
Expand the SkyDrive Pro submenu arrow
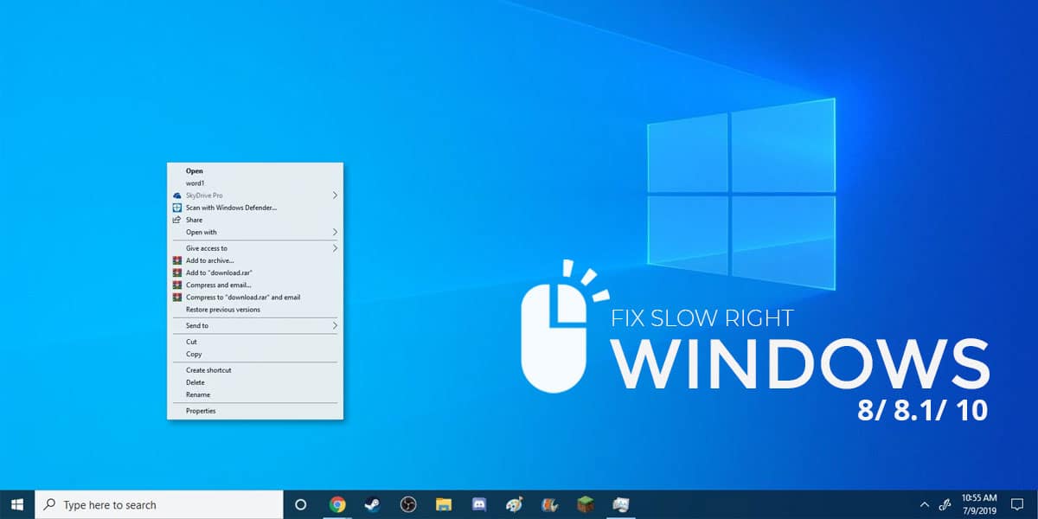[335, 195]
